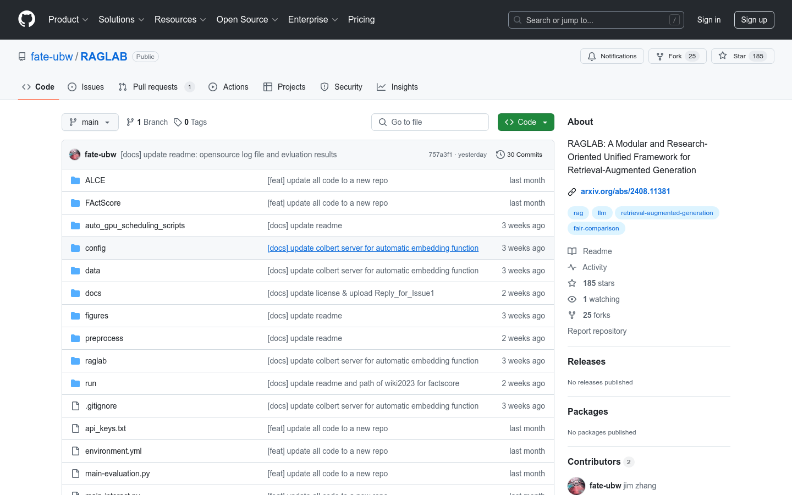The image size is (792, 495).
Task: Open the green Code dropdown
Action: click(x=526, y=122)
